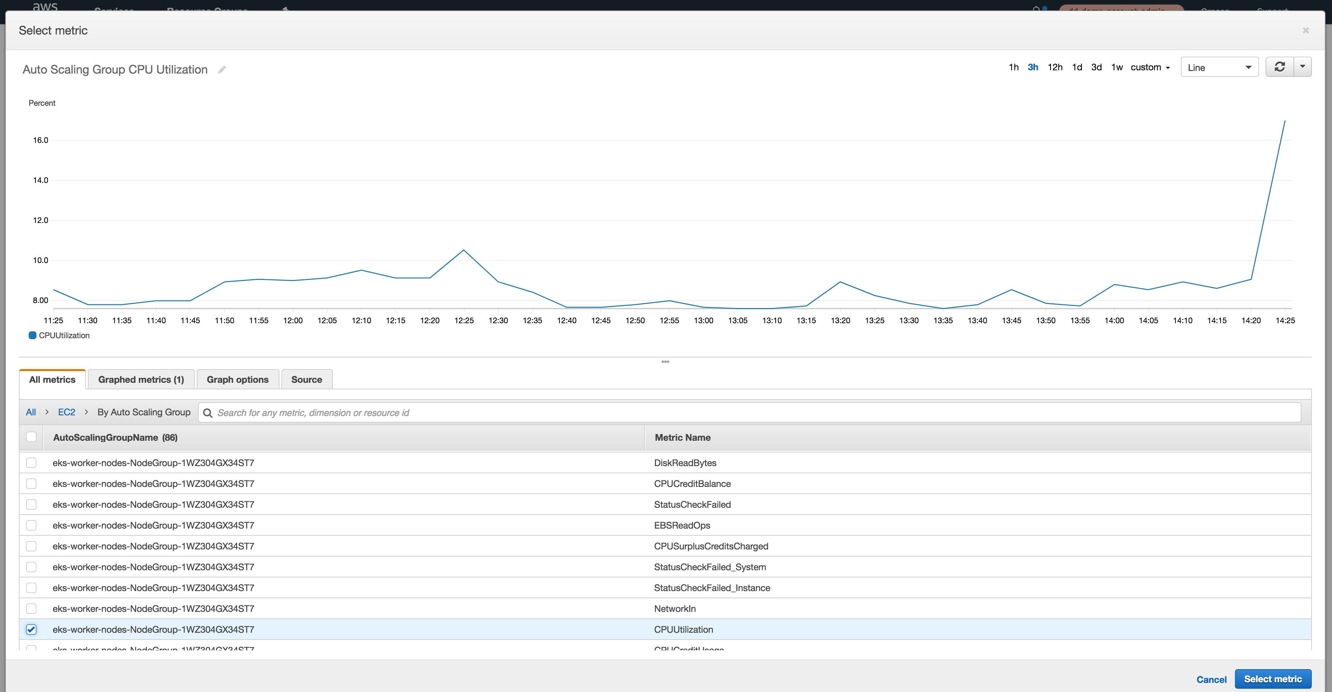The image size is (1332, 692).
Task: Switch to the Graphed metrics tab
Action: 141,379
